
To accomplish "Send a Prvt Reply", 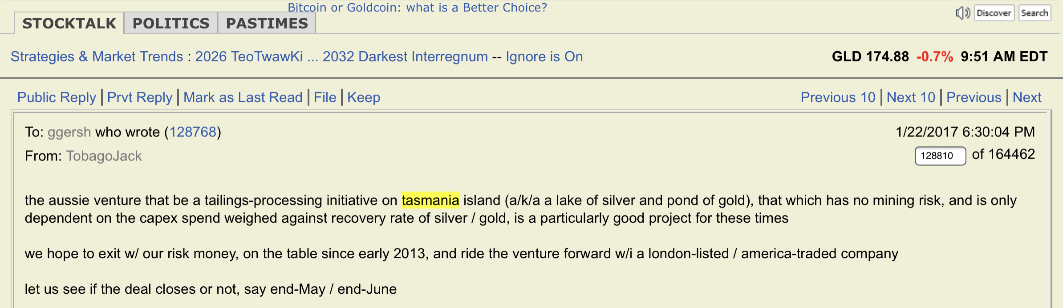I will click(140, 97).
